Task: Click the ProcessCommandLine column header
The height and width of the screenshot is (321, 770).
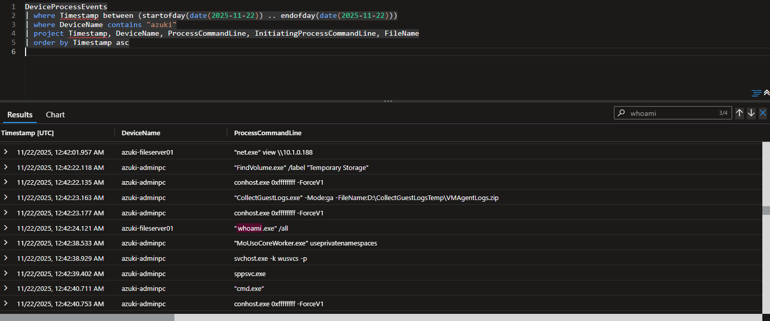Action: (268, 133)
